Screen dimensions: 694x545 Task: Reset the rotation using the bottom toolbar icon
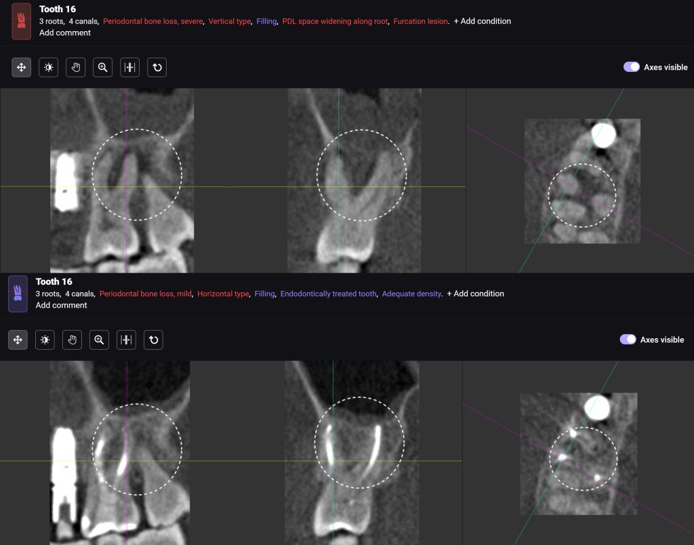coord(153,340)
